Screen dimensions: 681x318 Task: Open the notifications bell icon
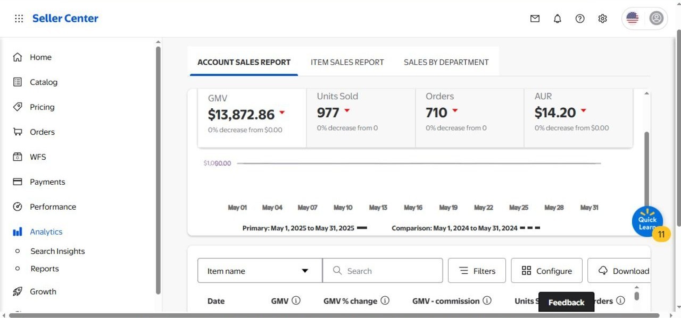558,19
